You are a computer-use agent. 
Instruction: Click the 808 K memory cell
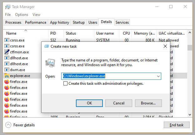click(150, 40)
